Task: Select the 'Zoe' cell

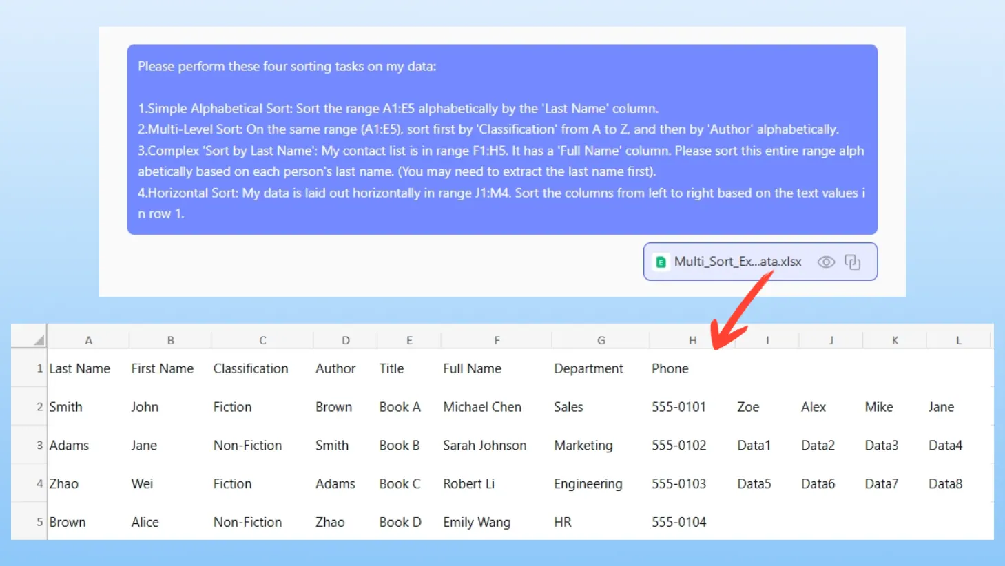Action: tap(748, 407)
